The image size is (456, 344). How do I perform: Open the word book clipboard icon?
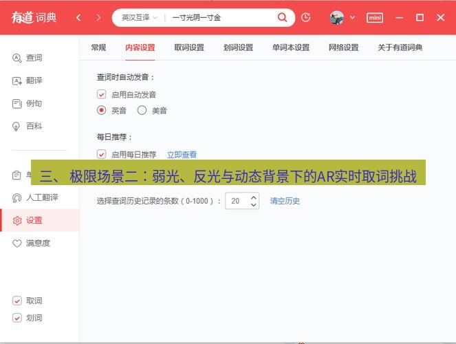coord(17,175)
